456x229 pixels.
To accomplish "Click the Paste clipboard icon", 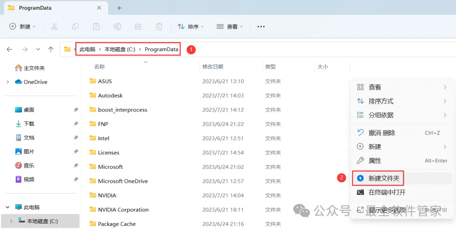I will click(96, 27).
